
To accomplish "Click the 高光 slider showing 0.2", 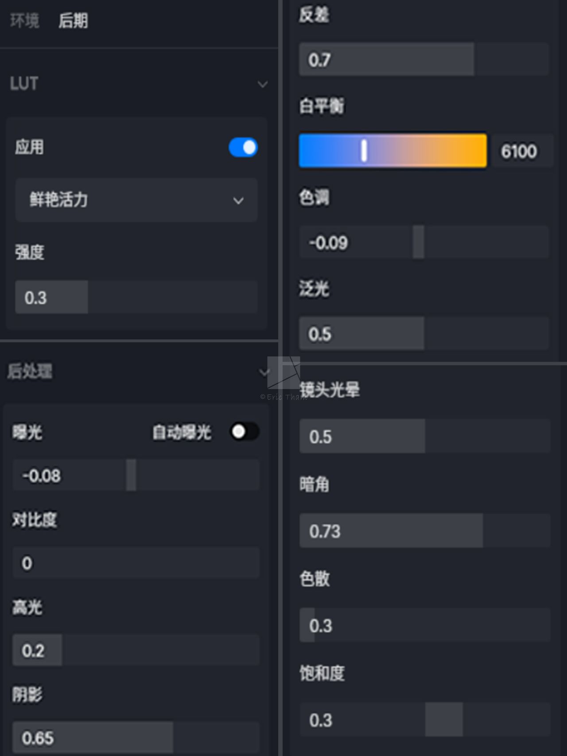I will click(x=136, y=651).
